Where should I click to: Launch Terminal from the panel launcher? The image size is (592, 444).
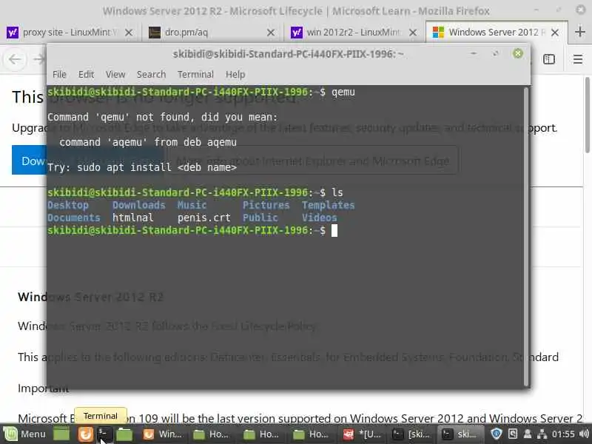click(105, 434)
